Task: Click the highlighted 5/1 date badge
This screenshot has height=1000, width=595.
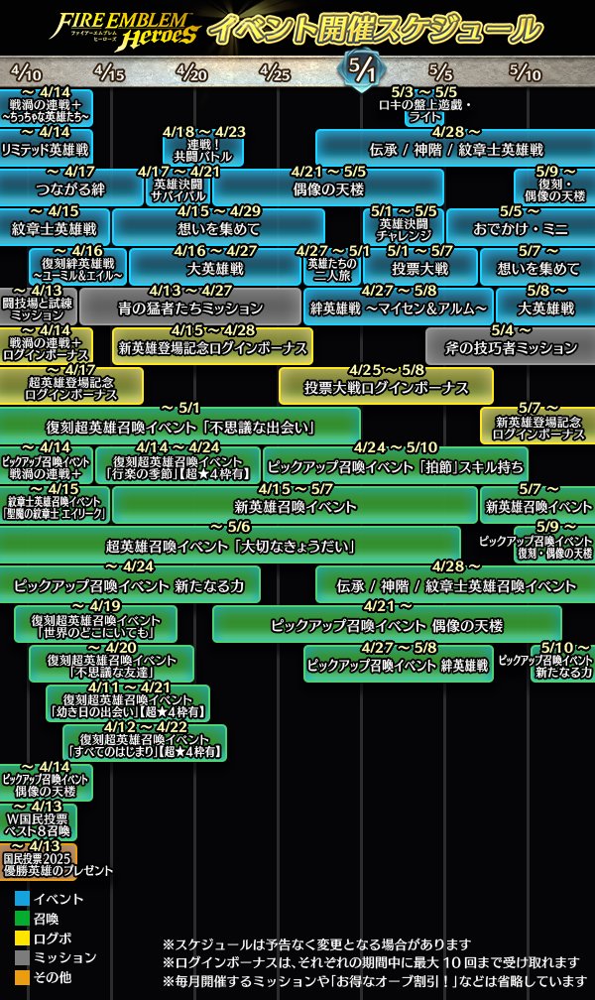Action: 362,68
